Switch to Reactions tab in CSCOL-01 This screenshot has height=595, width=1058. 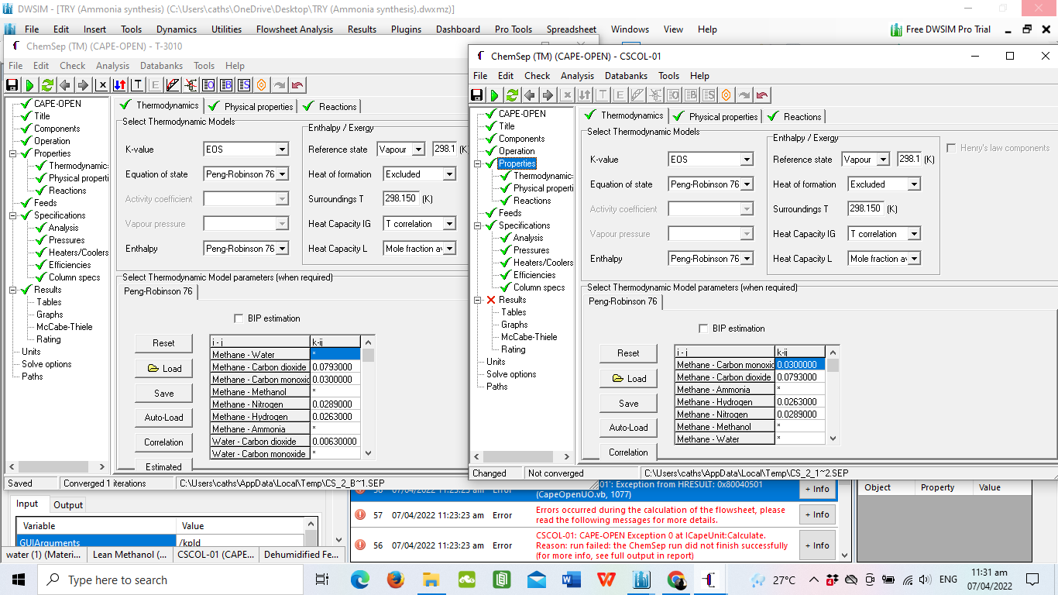(x=795, y=116)
